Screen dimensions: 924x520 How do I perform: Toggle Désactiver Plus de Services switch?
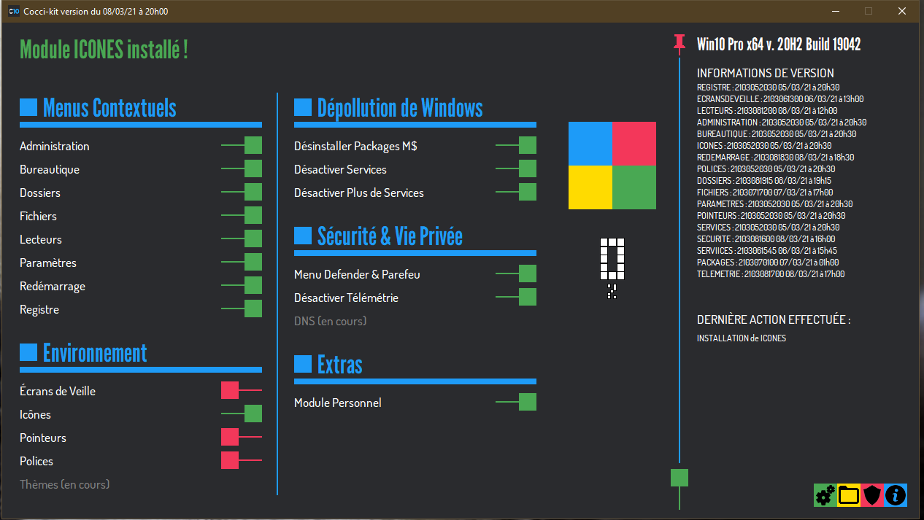[516, 192]
